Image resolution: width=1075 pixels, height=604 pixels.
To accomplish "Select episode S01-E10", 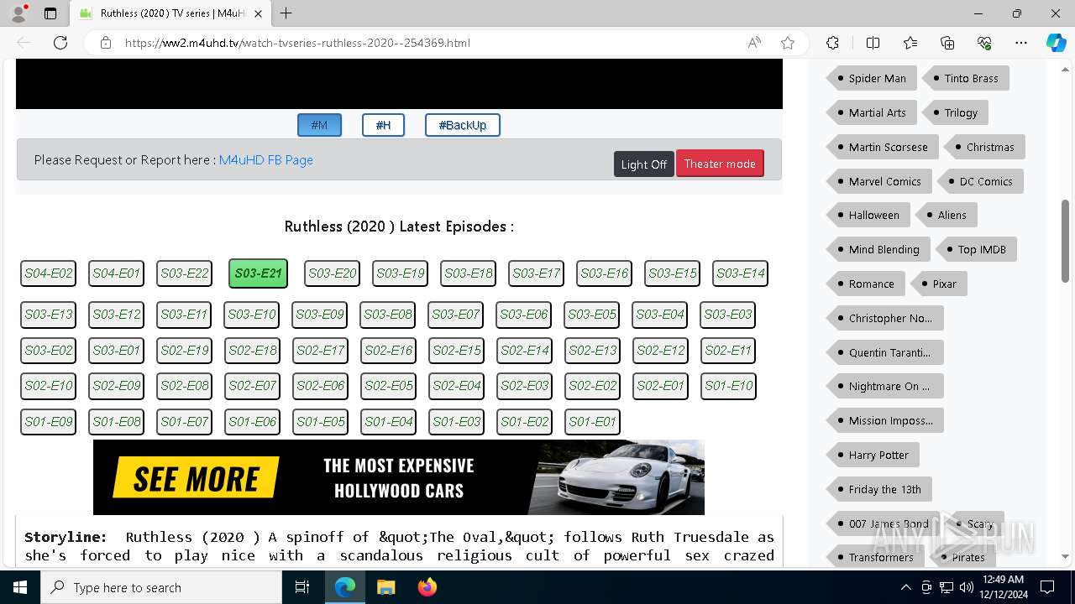I will [727, 386].
